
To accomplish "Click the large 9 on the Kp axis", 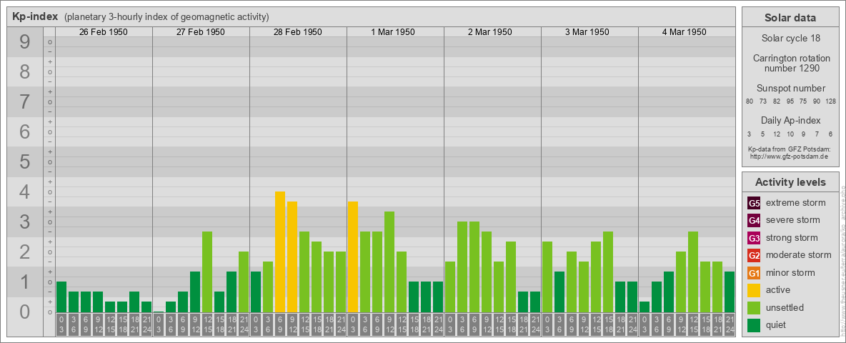I will click(24, 42).
